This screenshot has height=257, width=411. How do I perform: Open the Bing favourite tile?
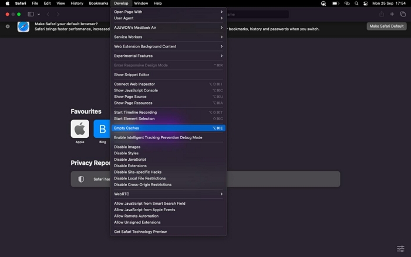coord(102,128)
